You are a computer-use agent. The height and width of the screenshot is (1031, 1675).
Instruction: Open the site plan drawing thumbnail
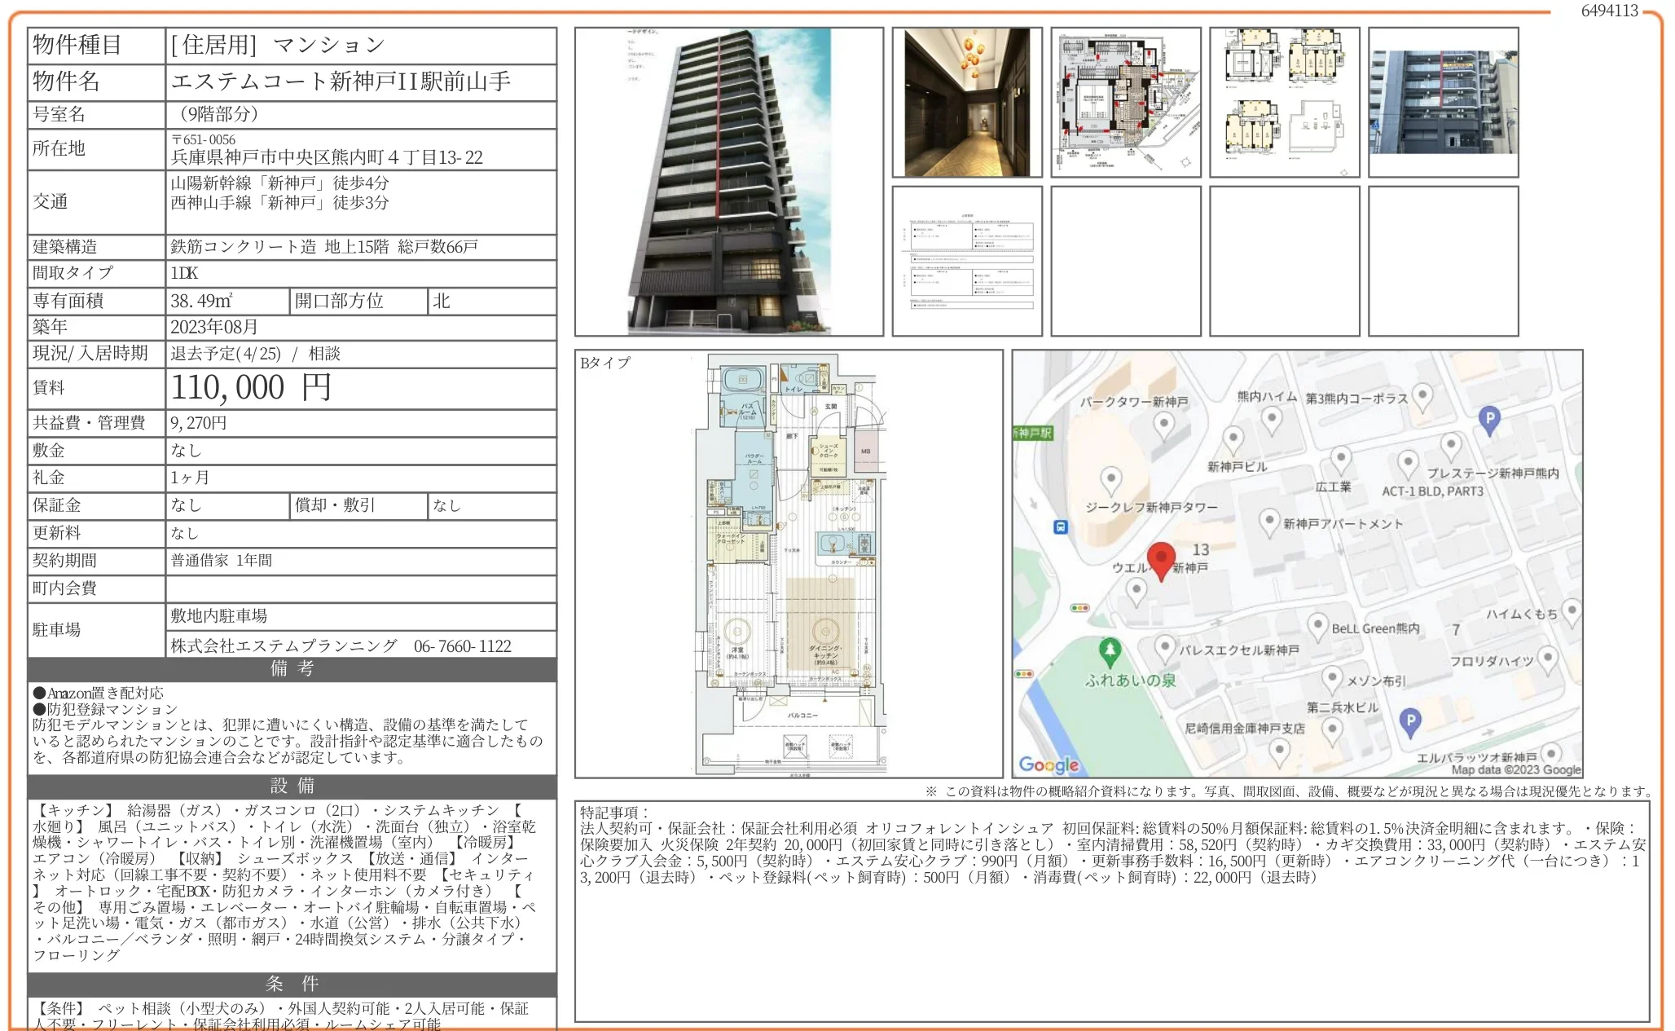coord(1125,103)
